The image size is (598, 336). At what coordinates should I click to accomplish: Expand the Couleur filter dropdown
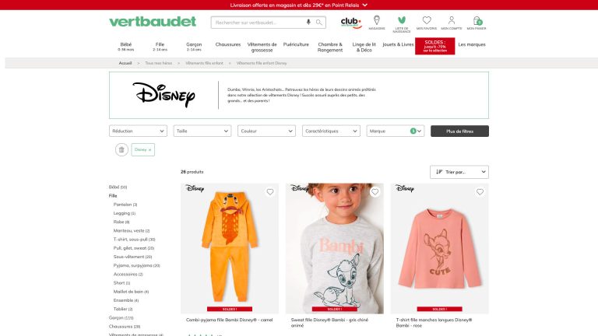coord(266,131)
